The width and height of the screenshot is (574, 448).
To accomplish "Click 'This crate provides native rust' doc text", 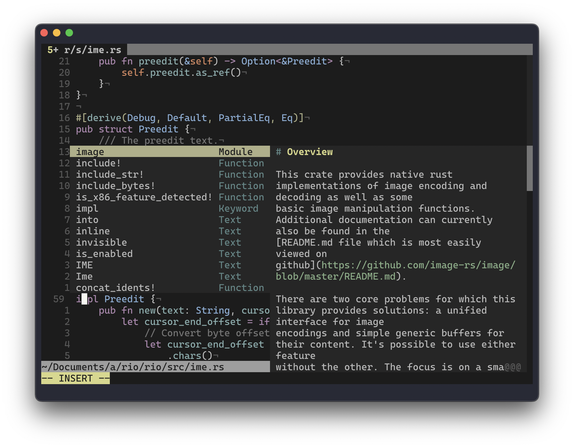I will (364, 174).
